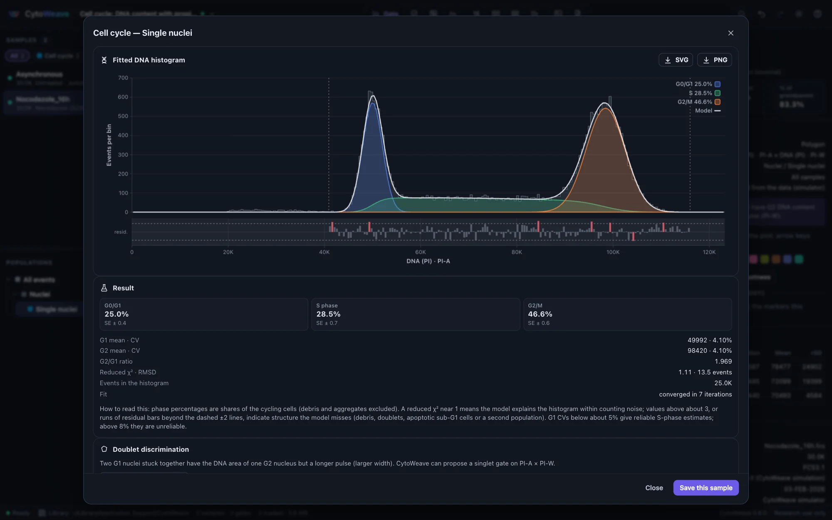Toggle the white Model line legend entry
The width and height of the screenshot is (832, 520).
(708, 111)
